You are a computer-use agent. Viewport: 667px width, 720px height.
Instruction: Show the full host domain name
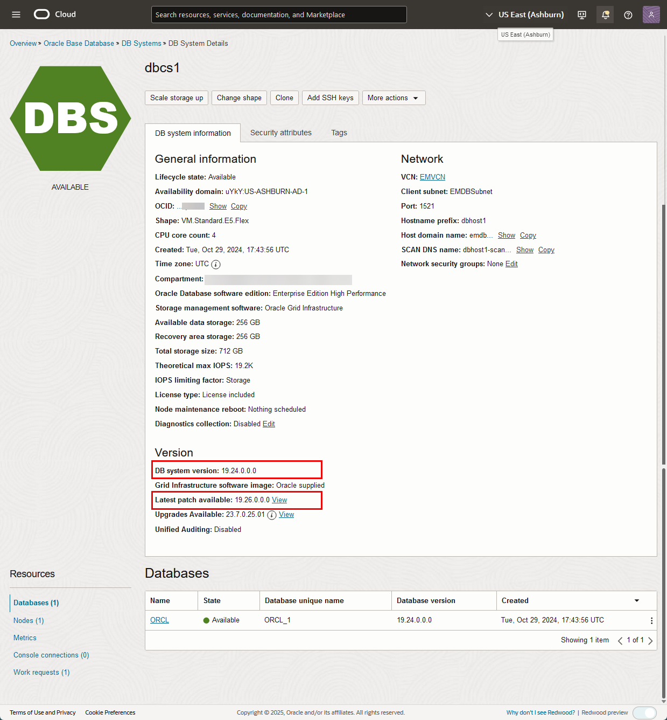point(506,235)
